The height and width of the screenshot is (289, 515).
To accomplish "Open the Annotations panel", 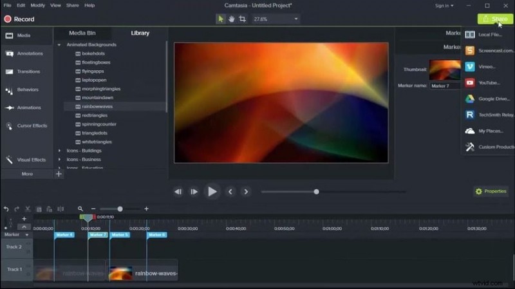I will [x=26, y=53].
